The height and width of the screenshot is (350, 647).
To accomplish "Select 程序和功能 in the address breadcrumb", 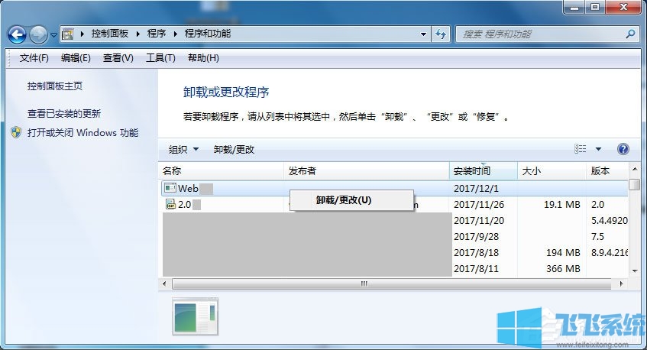I will [x=208, y=34].
